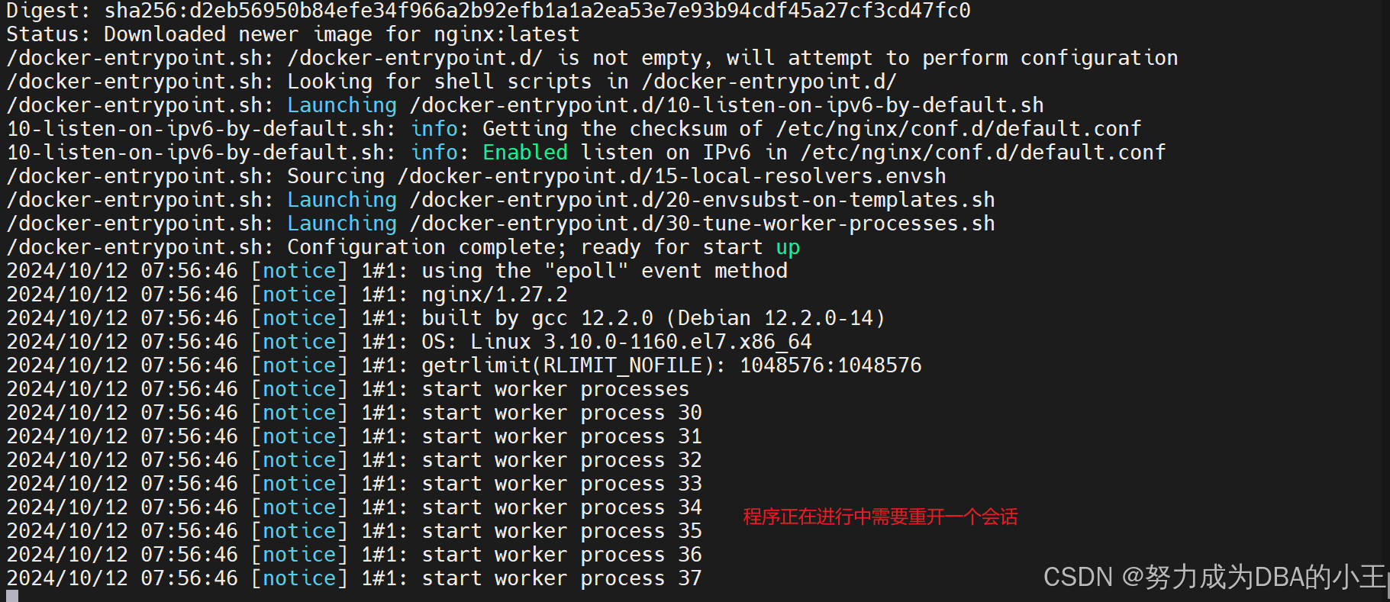Viewport: 1390px width, 602px height.
Task: Click the 'OS: Linux 3.10.0-1160.el7.x86_64' line
Action: pos(409,342)
